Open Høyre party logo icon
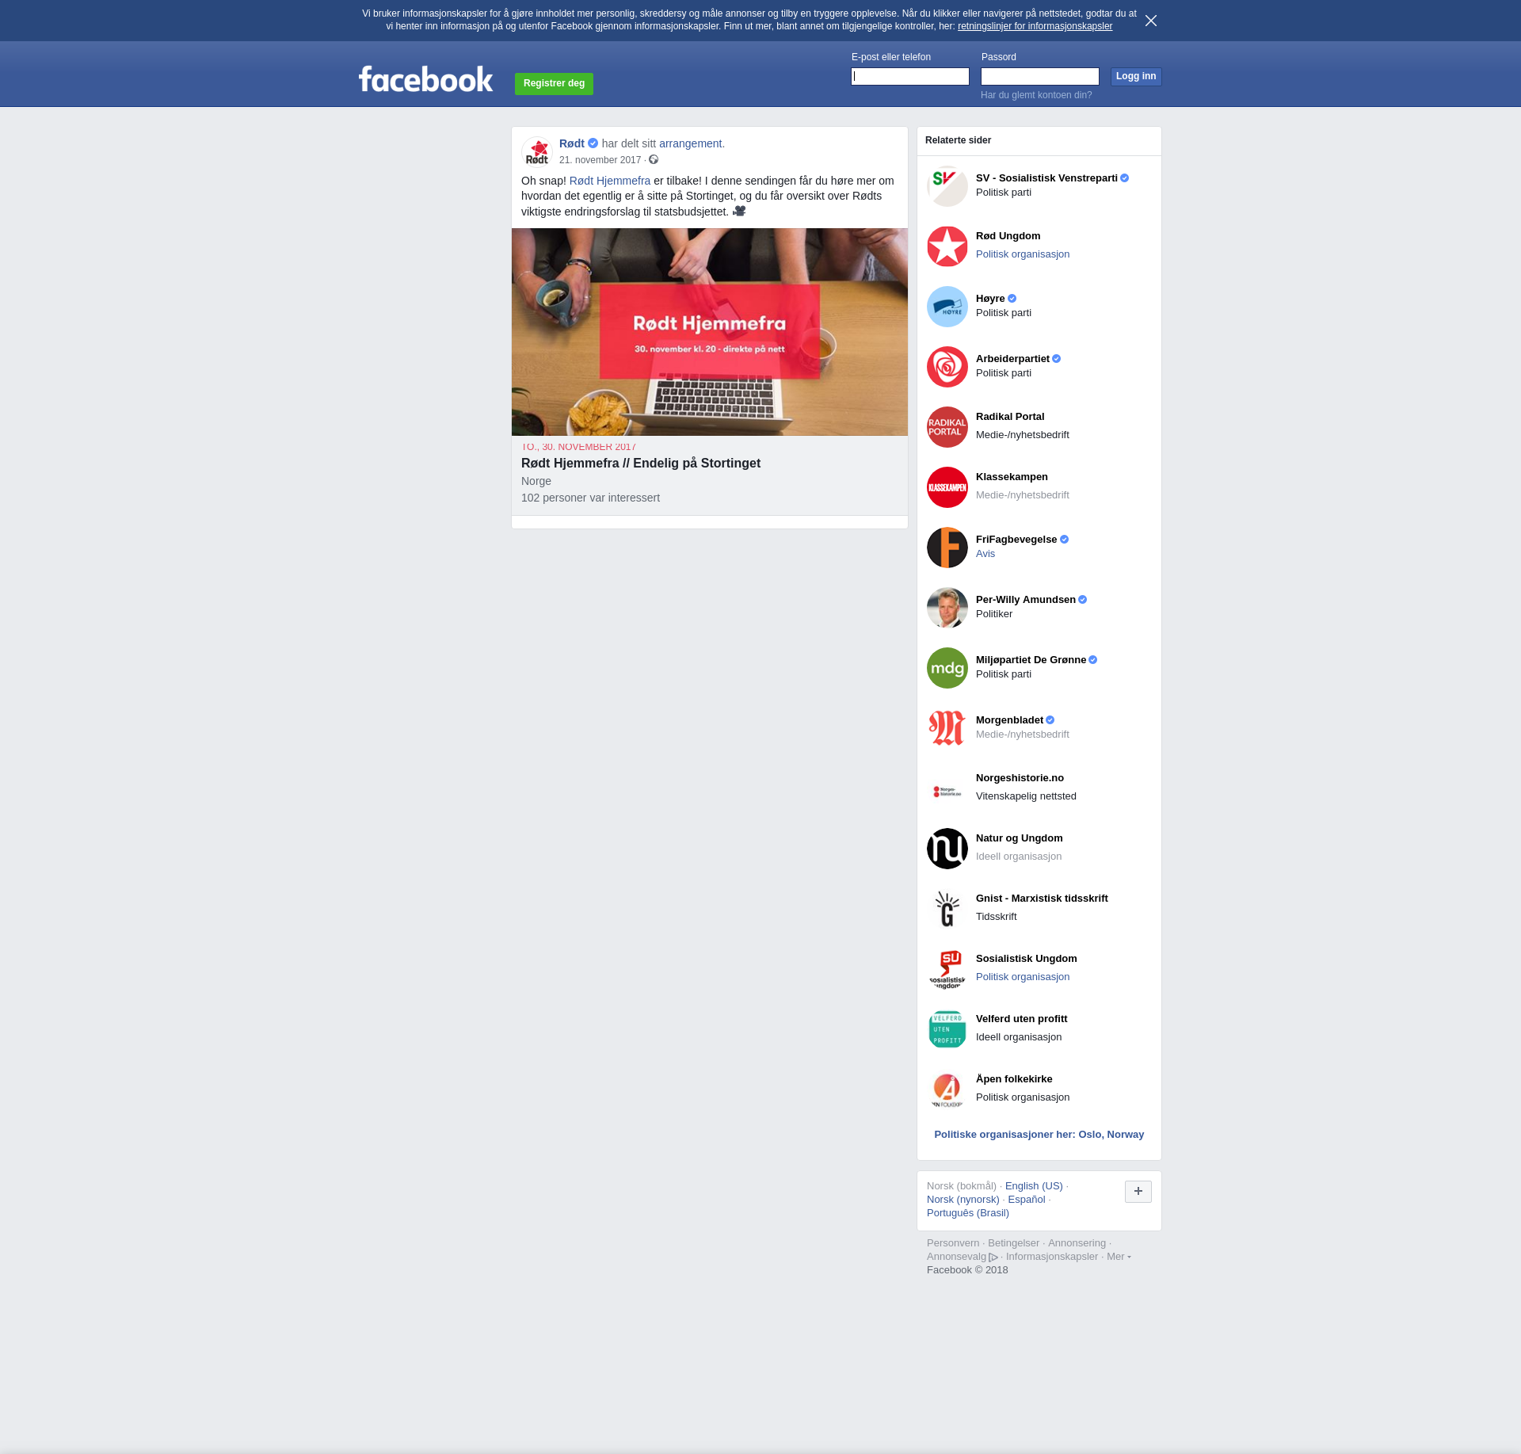1521x1454 pixels. click(x=947, y=307)
